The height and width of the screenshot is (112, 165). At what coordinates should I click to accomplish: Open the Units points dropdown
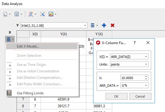129,64
